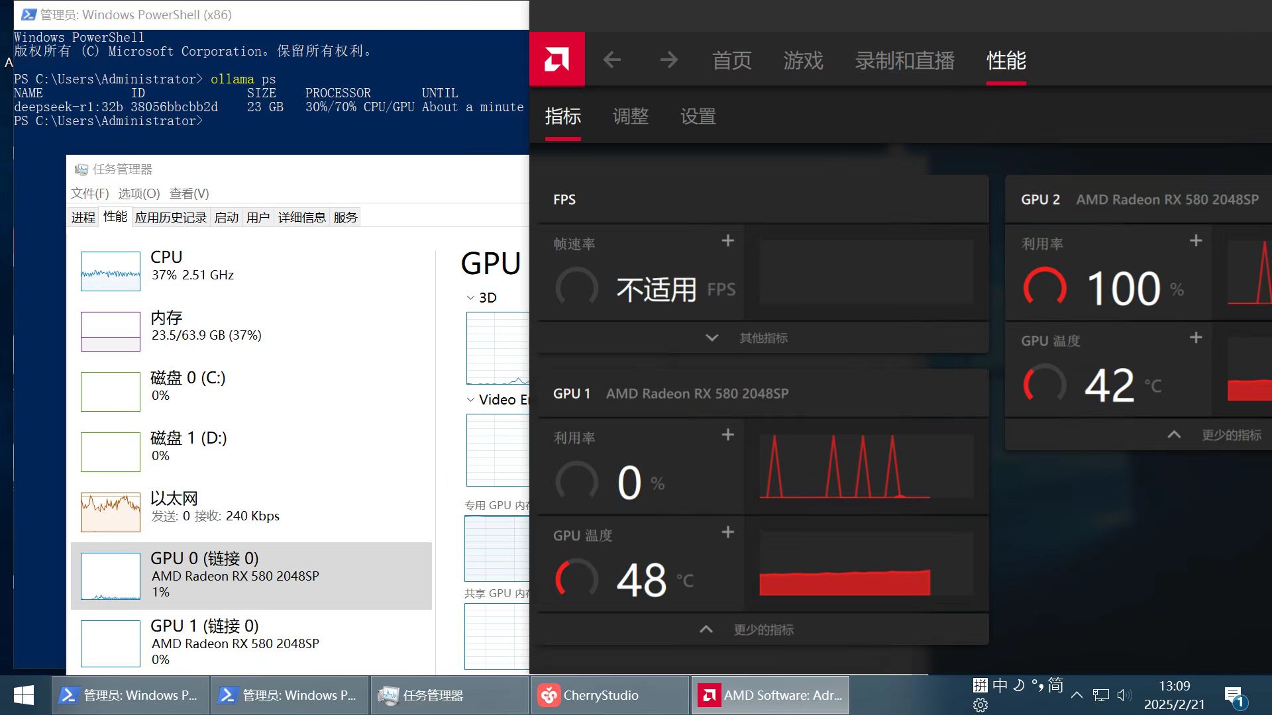The image size is (1272, 715).
Task: Click plus icon on GPU 2 利用率 100%
Action: click(1196, 240)
